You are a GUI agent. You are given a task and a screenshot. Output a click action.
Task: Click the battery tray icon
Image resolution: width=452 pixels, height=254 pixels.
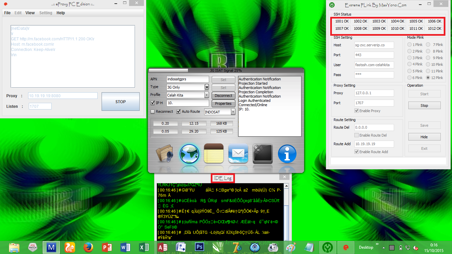401,247
